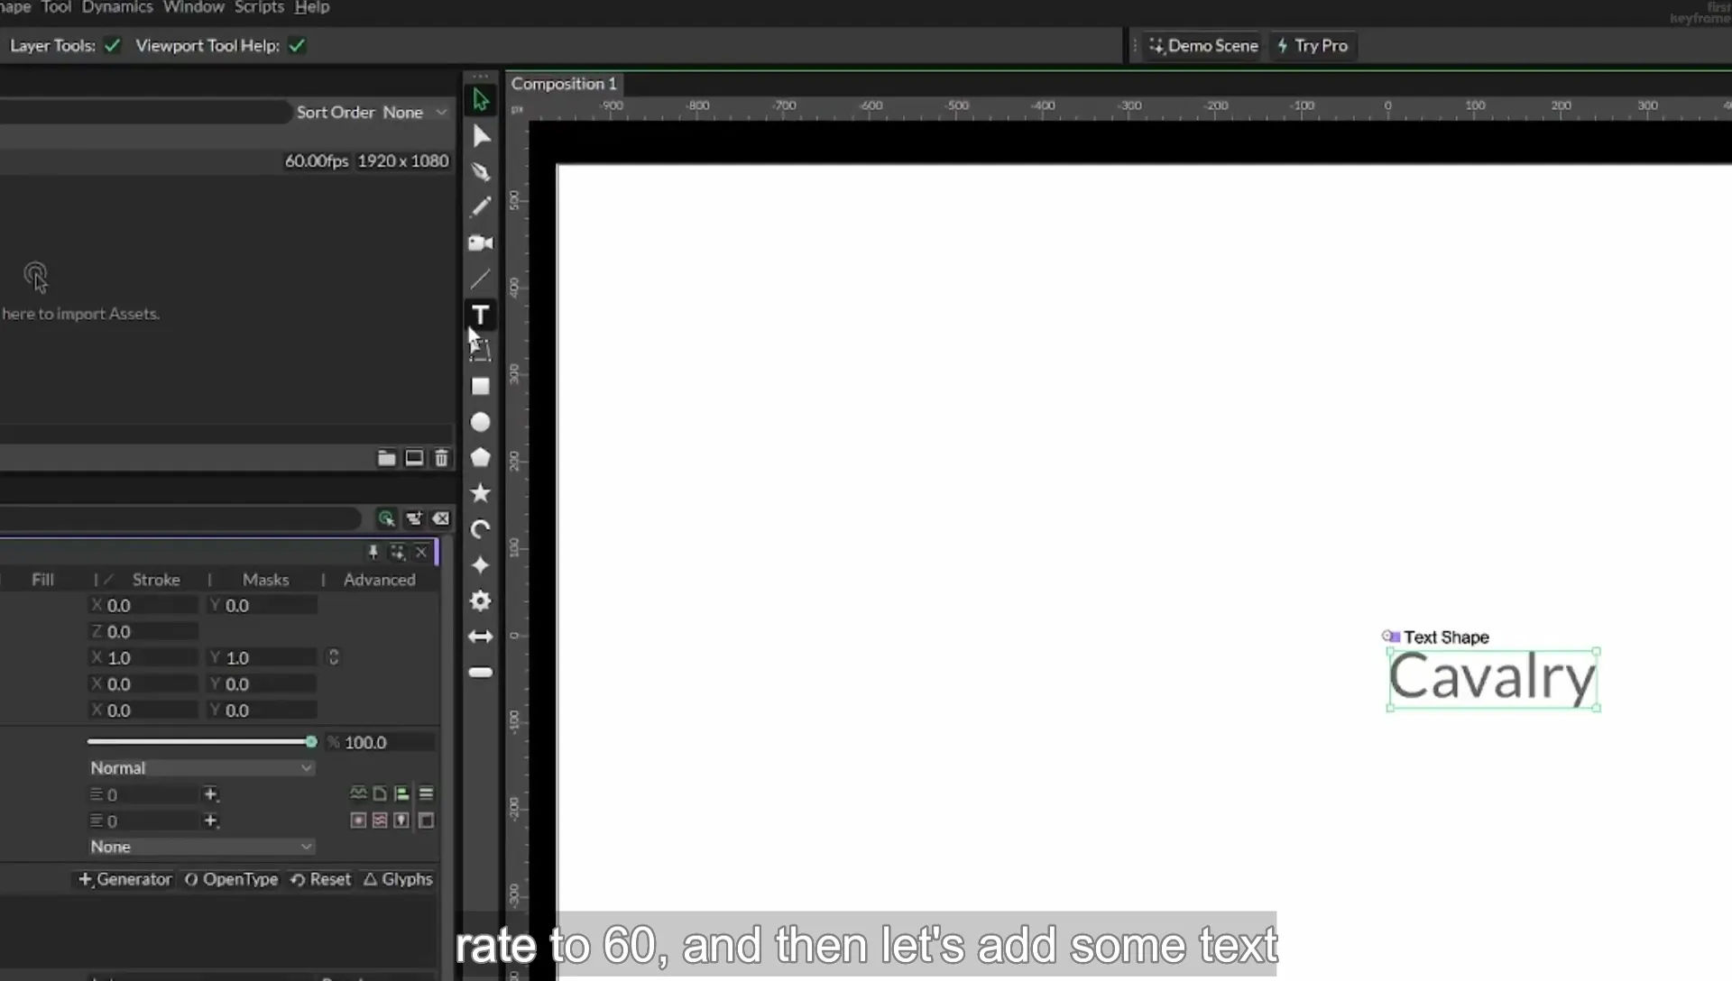This screenshot has height=981, width=1732.
Task: Toggle Layer Tools checkmark
Action: pyautogui.click(x=112, y=45)
